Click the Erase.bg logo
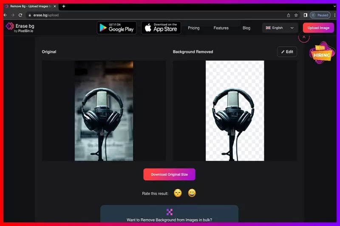Screen dimensions: 340x226 coord(20,28)
